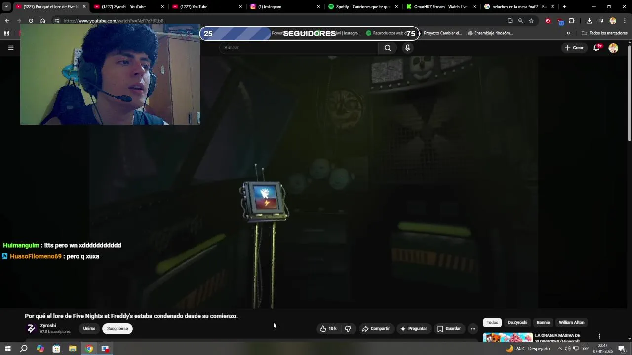Image resolution: width=632 pixels, height=355 pixels.
Task: Select the Bonnie filter chip
Action: (543, 322)
